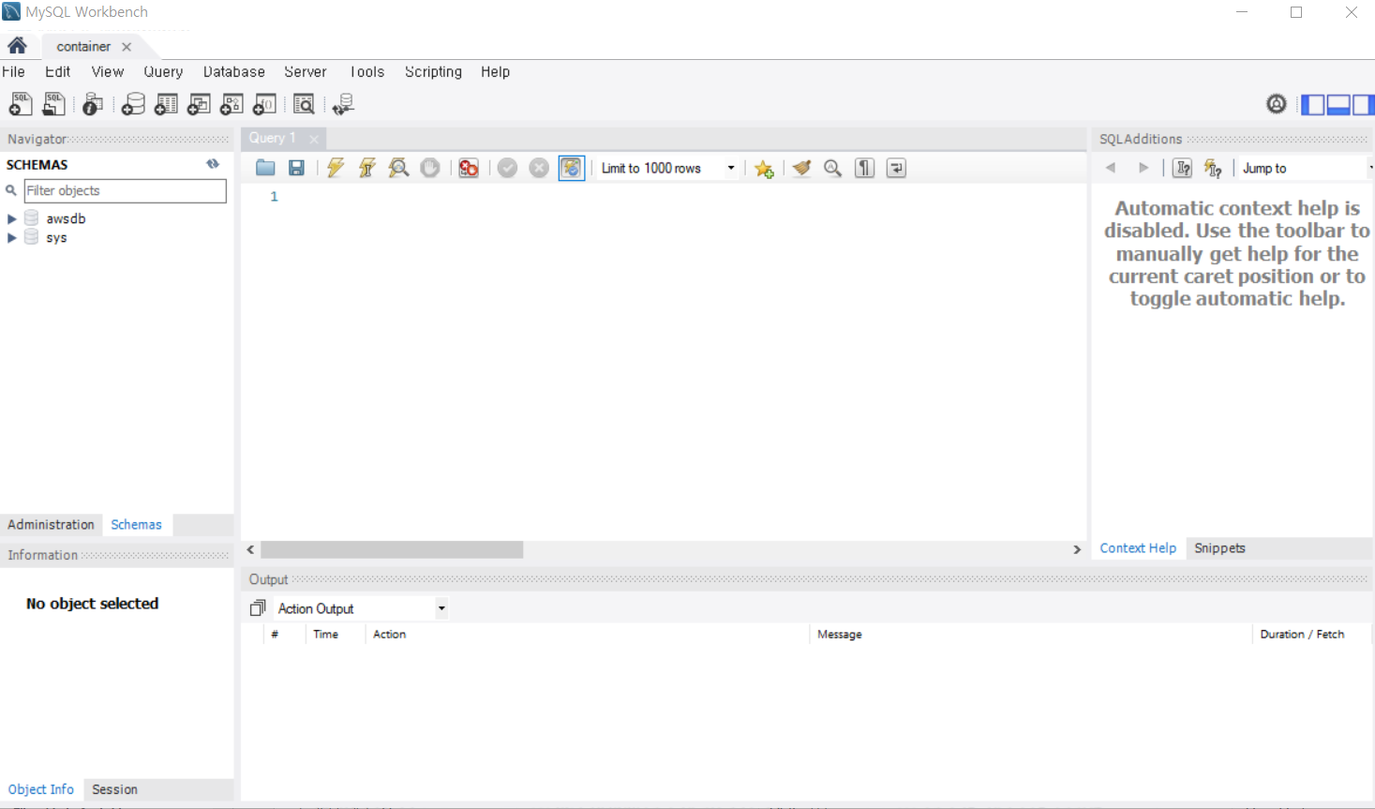Screen dimensions: 1375x809
Task: Switch to the Schemas tab
Action: tap(136, 525)
